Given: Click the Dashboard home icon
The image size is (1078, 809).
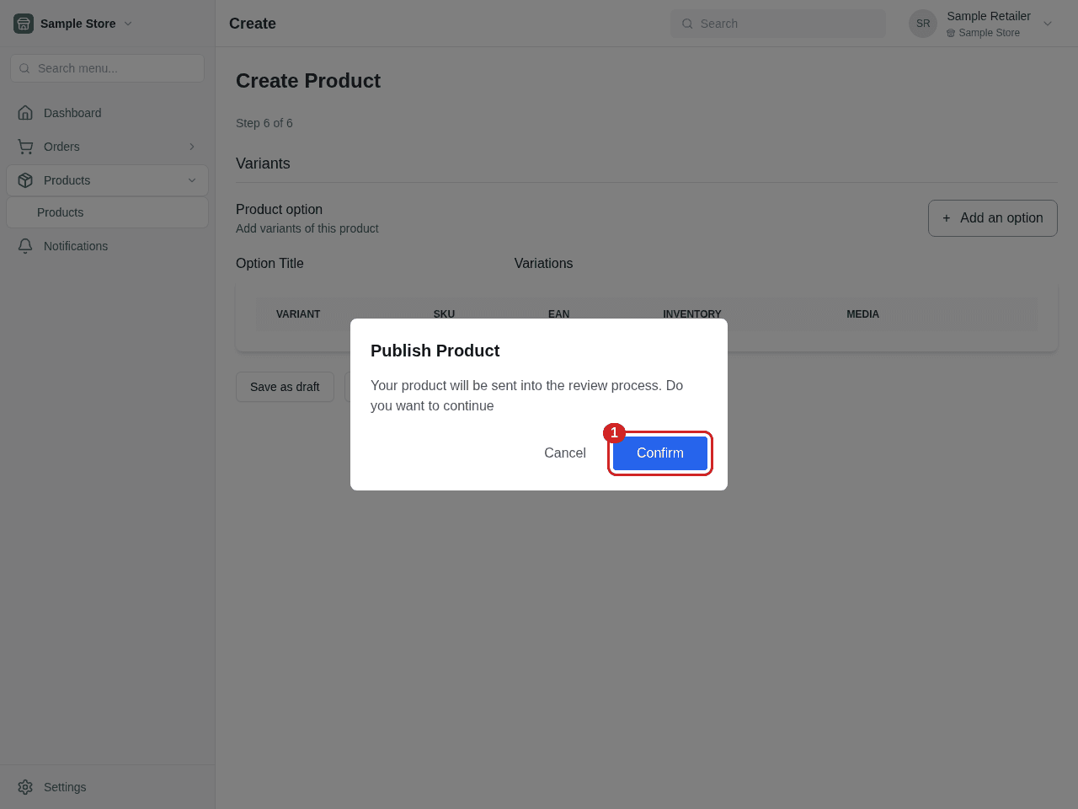Looking at the screenshot, I should [25, 113].
